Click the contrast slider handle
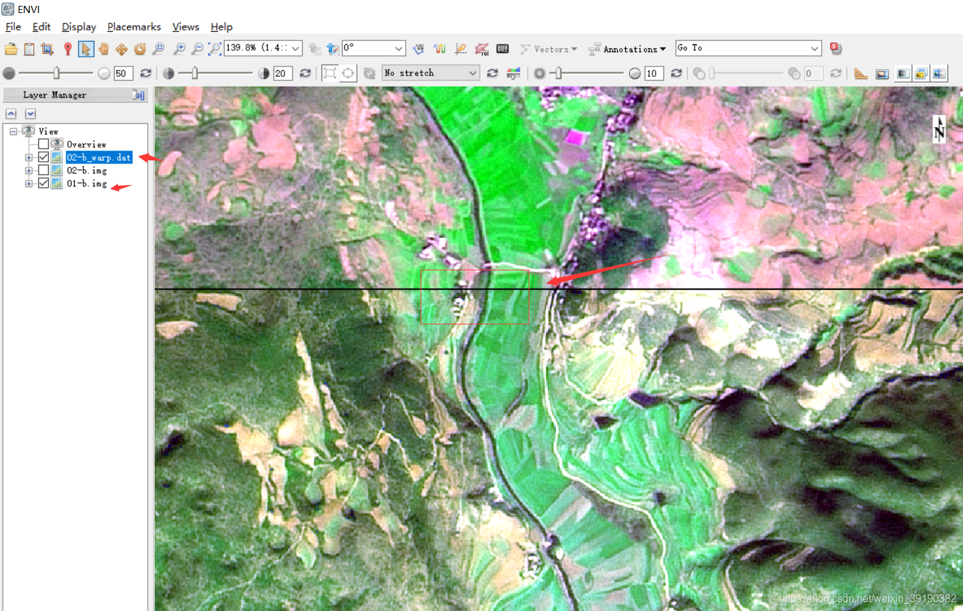Screen dimensions: 963x611 click(195, 73)
